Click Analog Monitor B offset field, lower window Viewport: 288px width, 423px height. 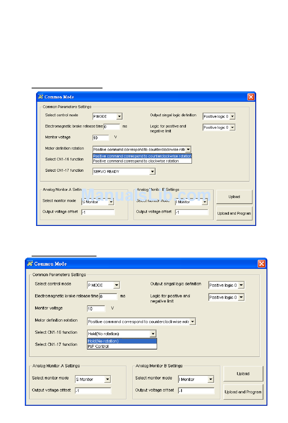196,391
